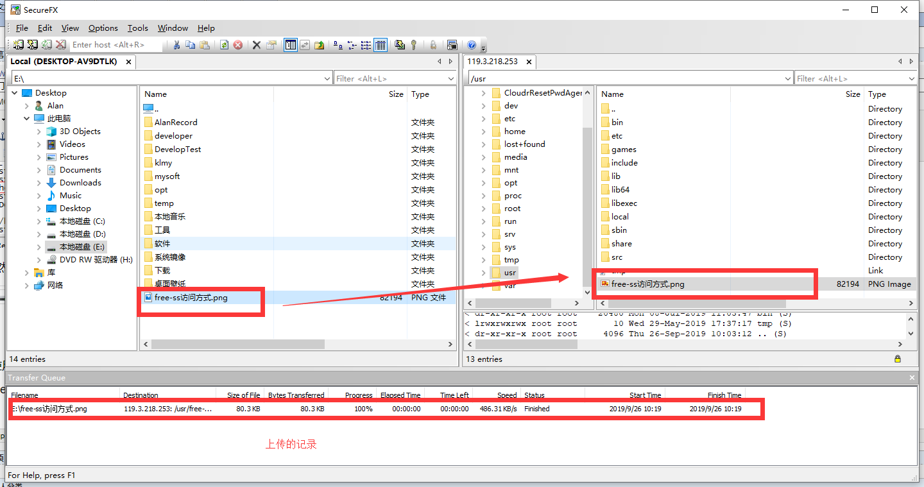Viewport: 924px width, 487px height.
Task: Open the View menu
Action: click(x=70, y=28)
